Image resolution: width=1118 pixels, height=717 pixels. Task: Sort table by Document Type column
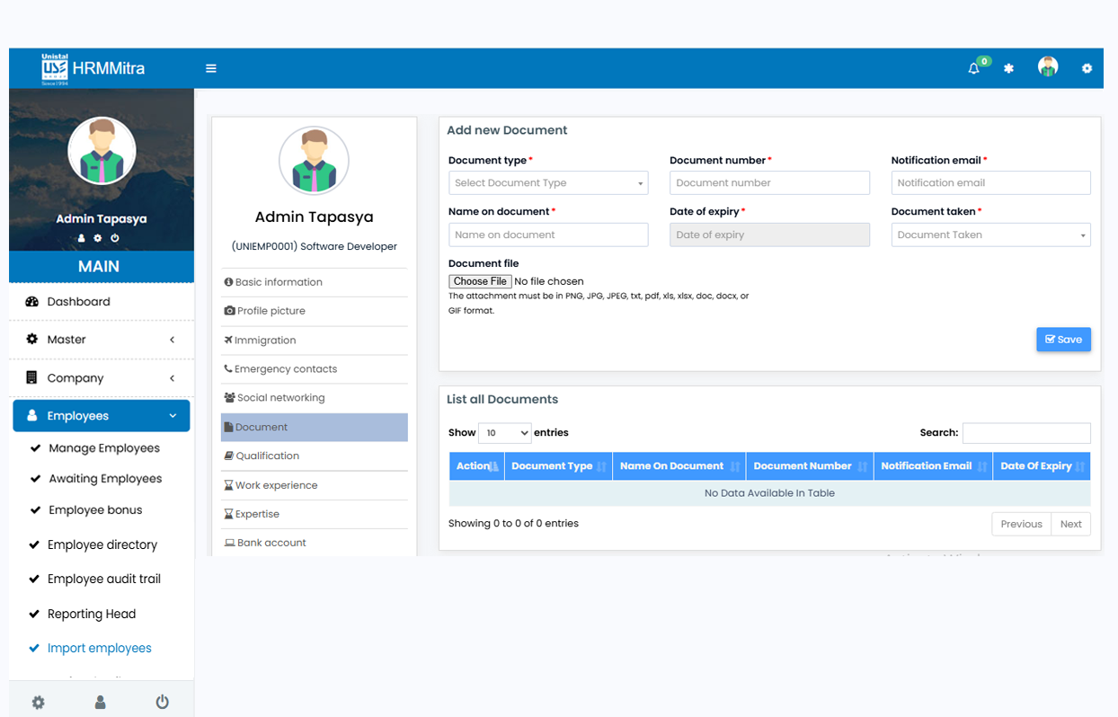557,466
